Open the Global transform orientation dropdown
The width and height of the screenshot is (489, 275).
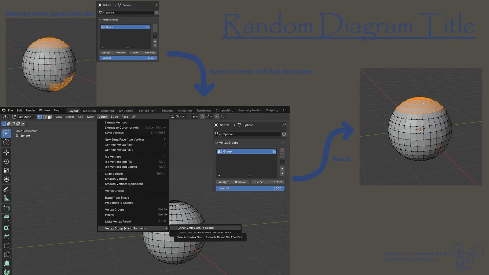tap(180, 116)
